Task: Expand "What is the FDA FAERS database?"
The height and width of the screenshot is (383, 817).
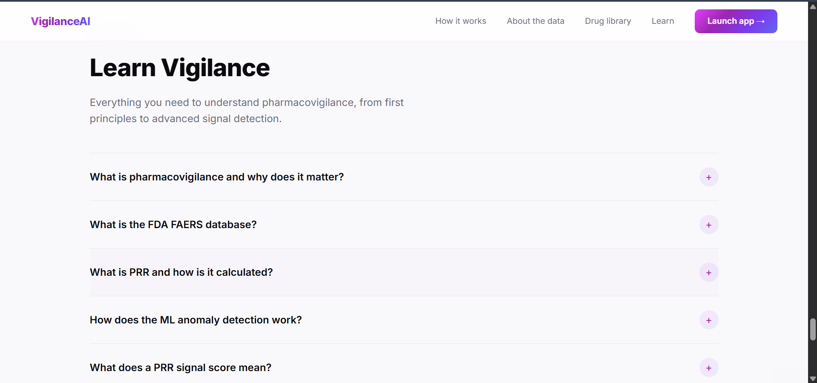Action: [x=404, y=225]
